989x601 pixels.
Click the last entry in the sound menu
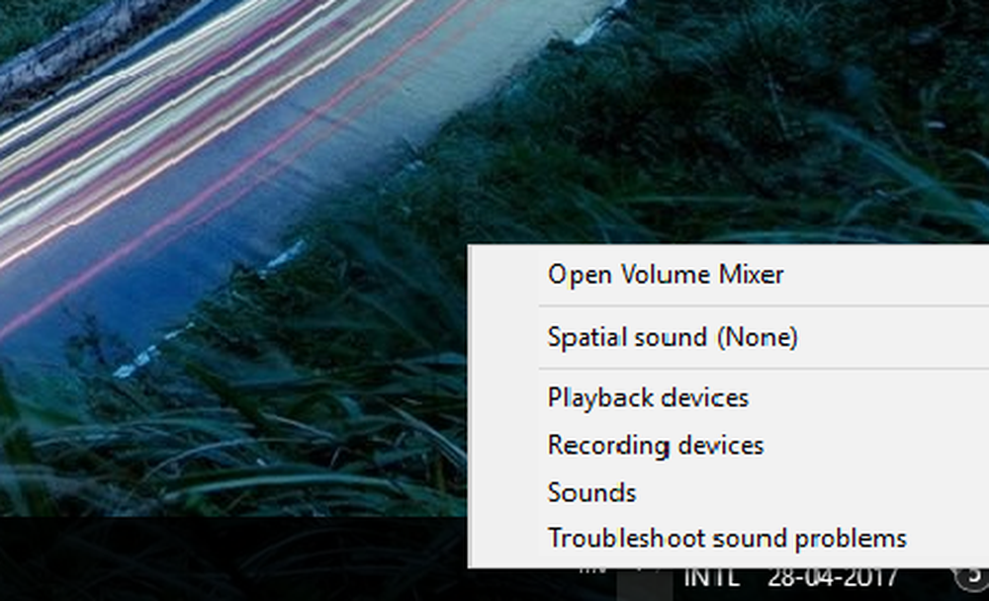point(729,539)
